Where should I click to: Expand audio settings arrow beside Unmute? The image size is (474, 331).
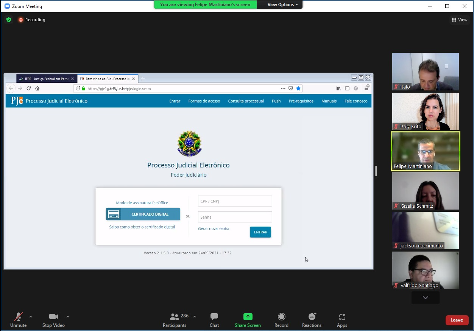click(x=31, y=317)
